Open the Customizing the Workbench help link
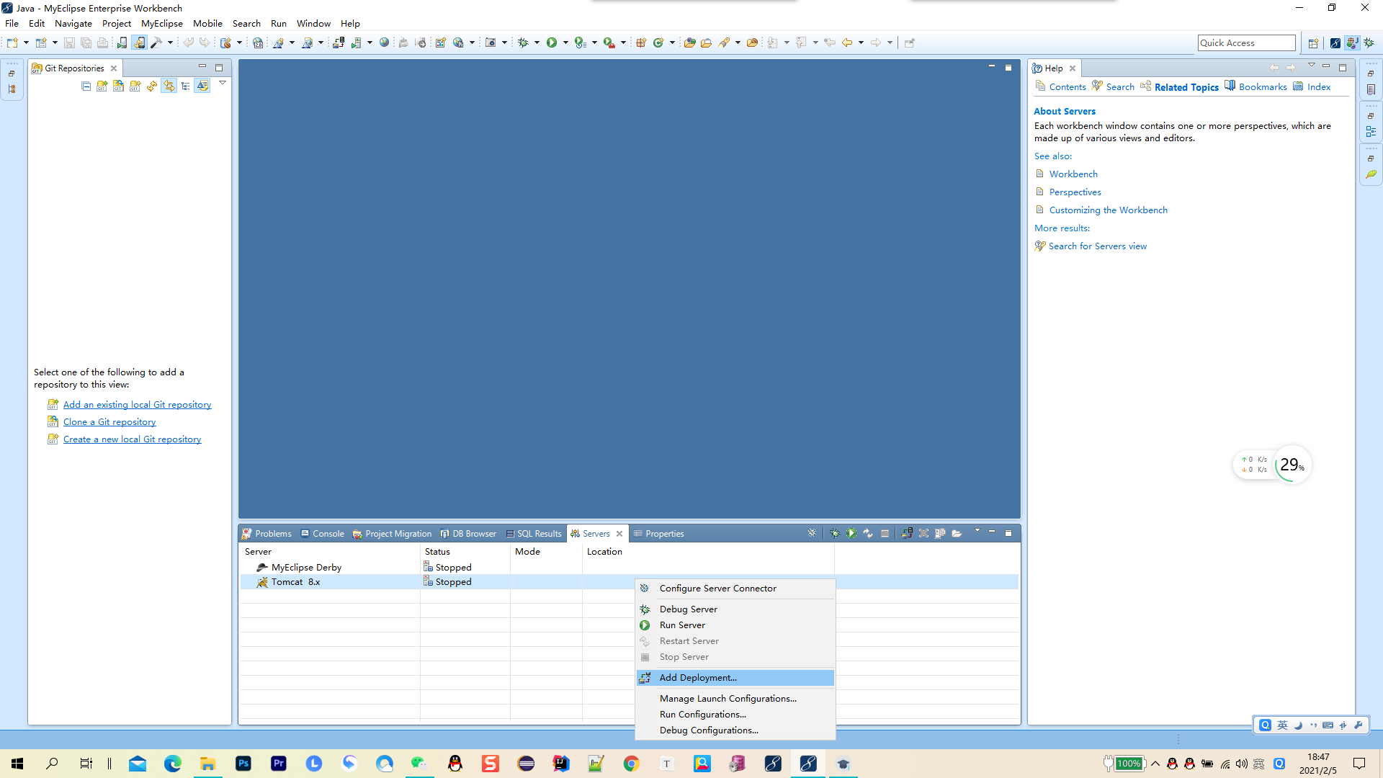This screenshot has height=778, width=1383. [x=1108, y=210]
